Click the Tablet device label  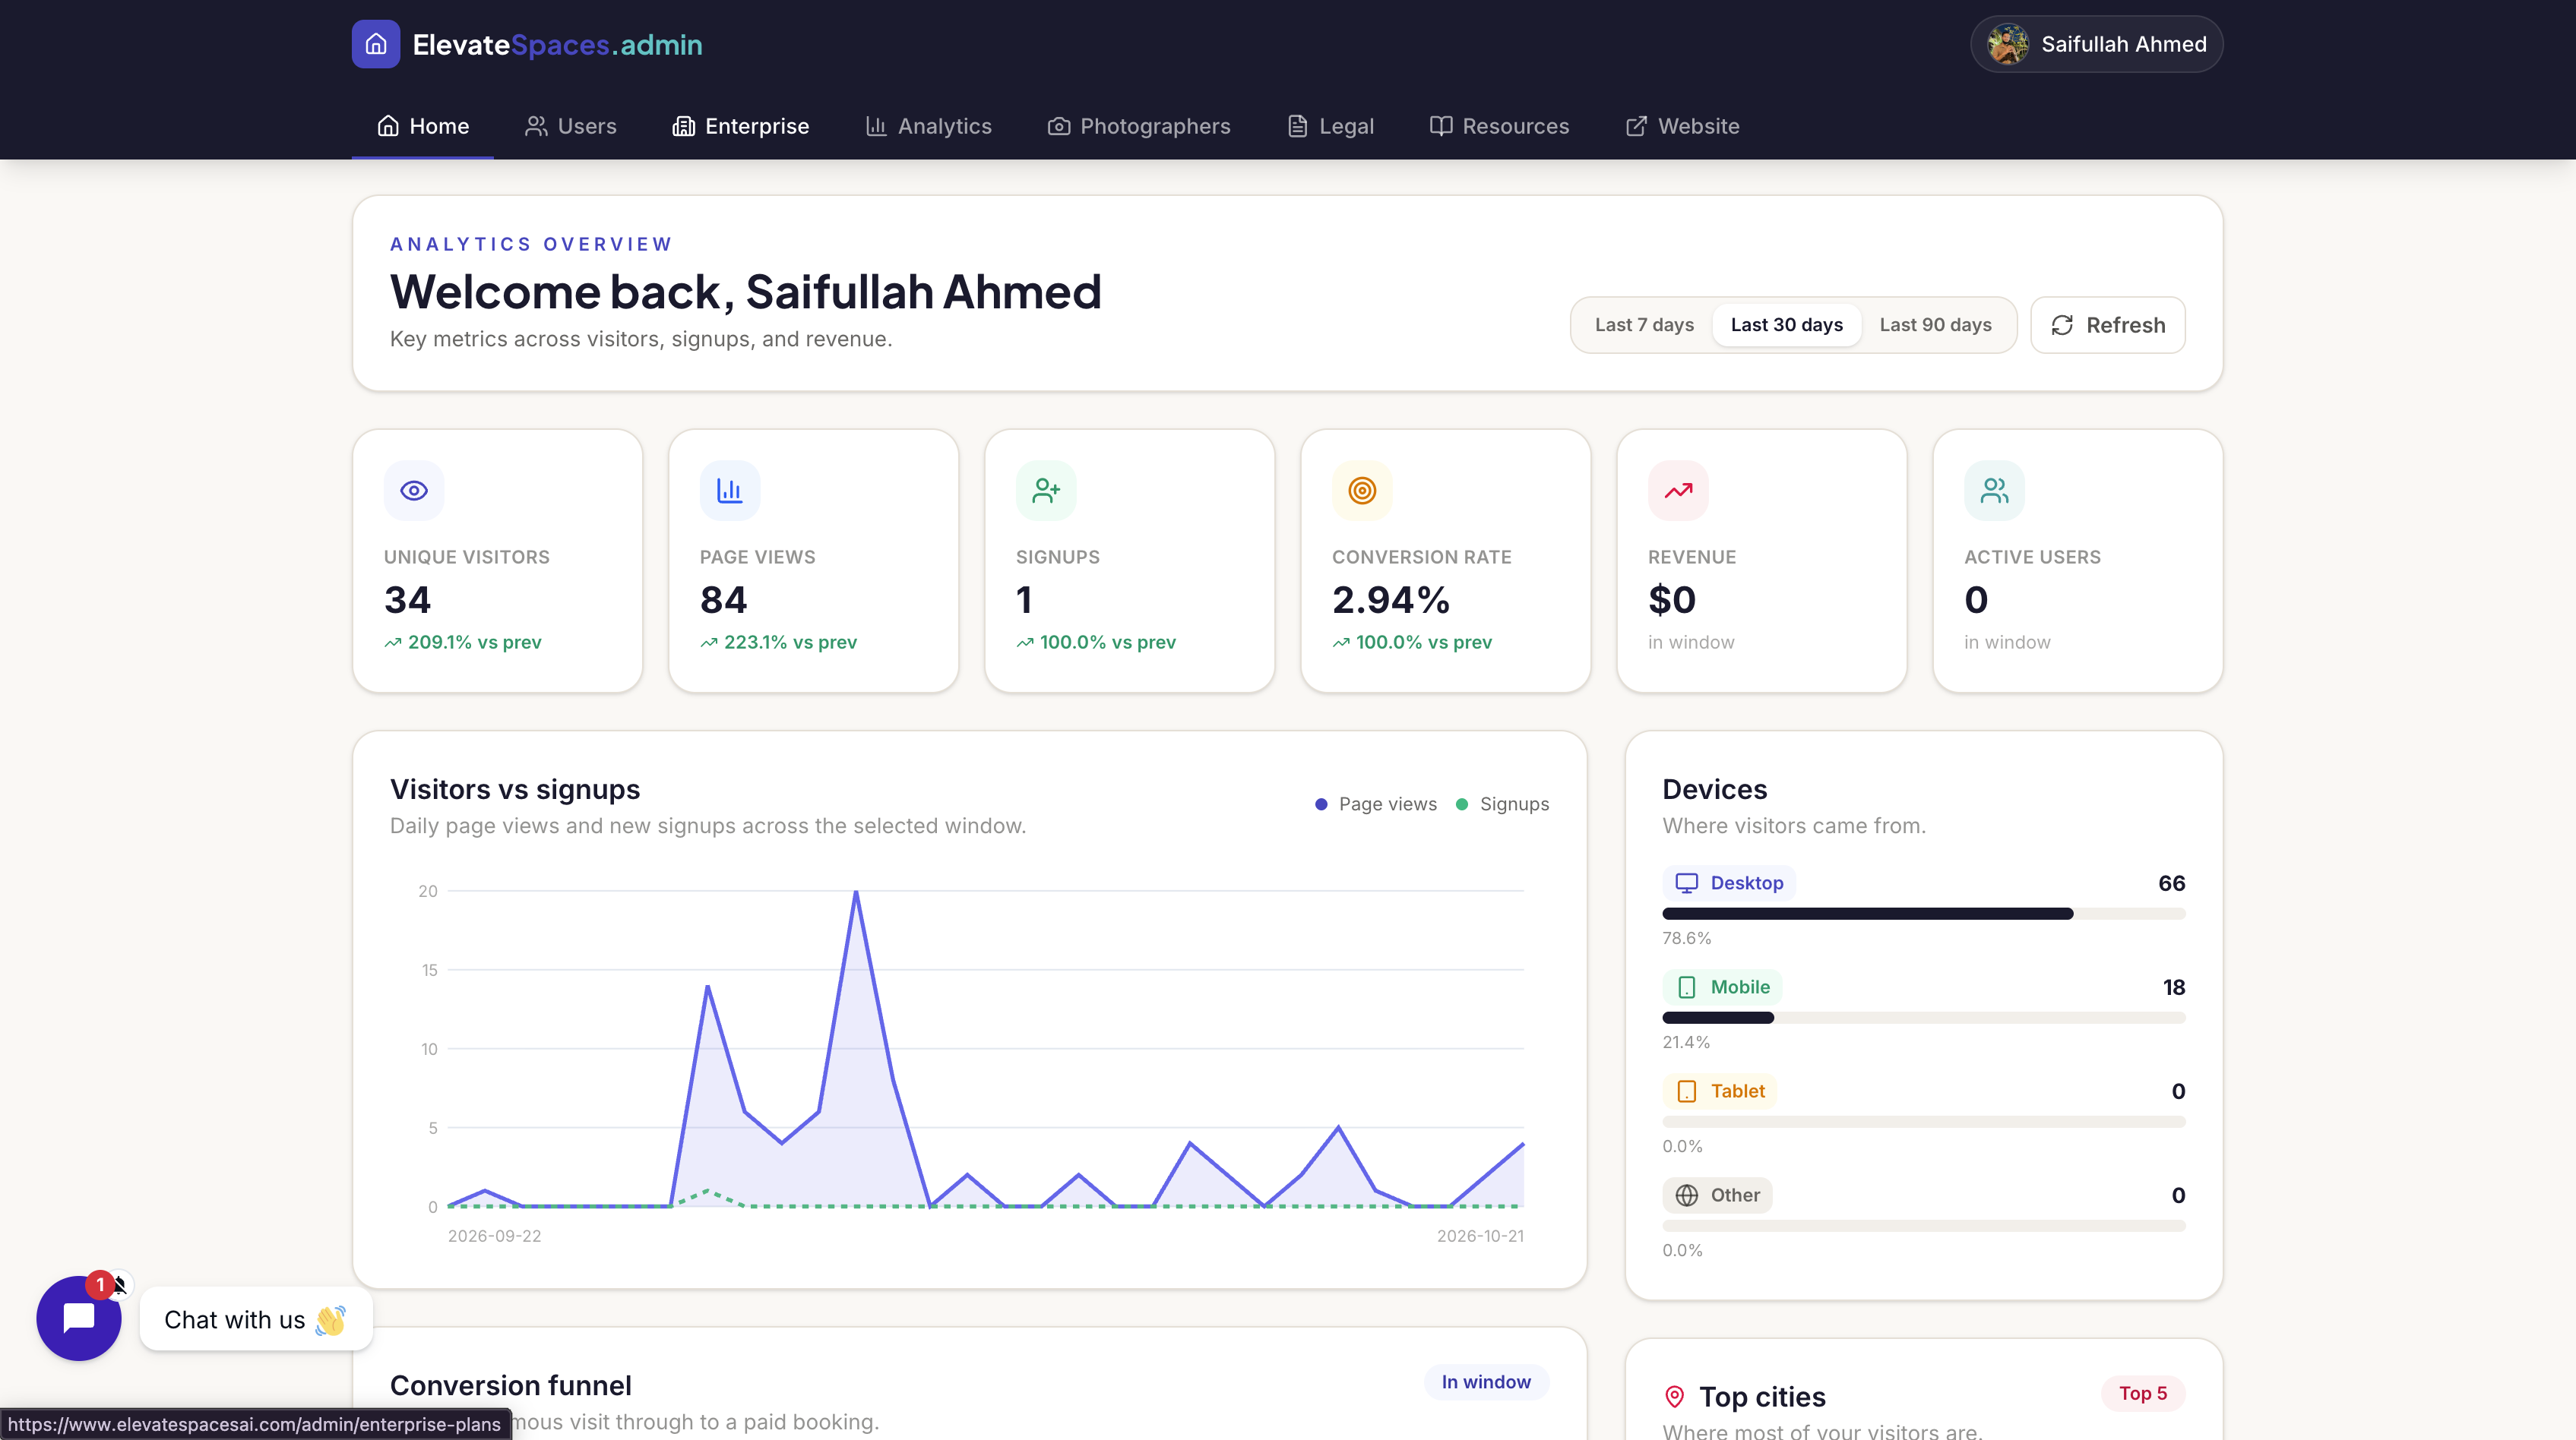[x=1720, y=1091]
